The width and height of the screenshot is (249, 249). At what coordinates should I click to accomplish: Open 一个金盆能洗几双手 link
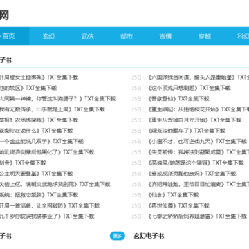click(41, 141)
